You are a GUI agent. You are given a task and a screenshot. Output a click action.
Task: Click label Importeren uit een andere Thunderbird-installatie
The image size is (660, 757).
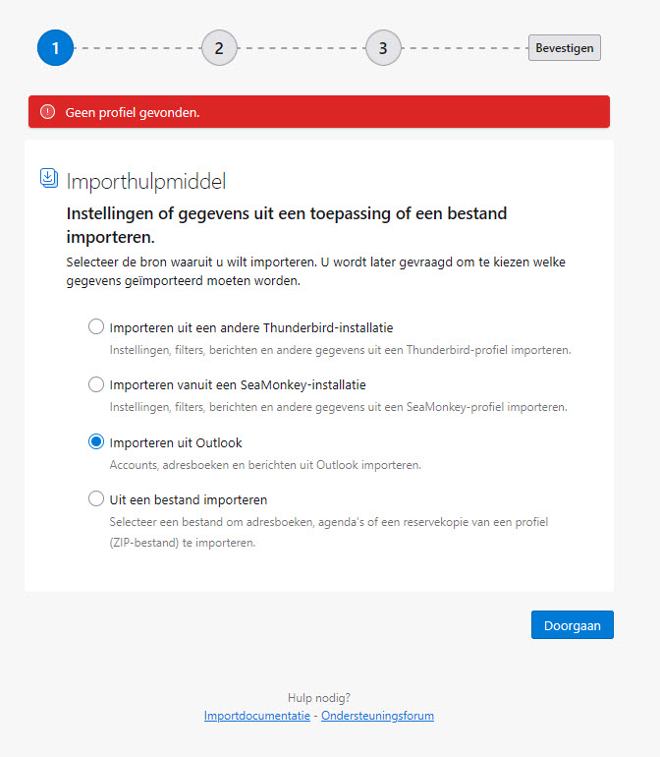[x=250, y=327]
